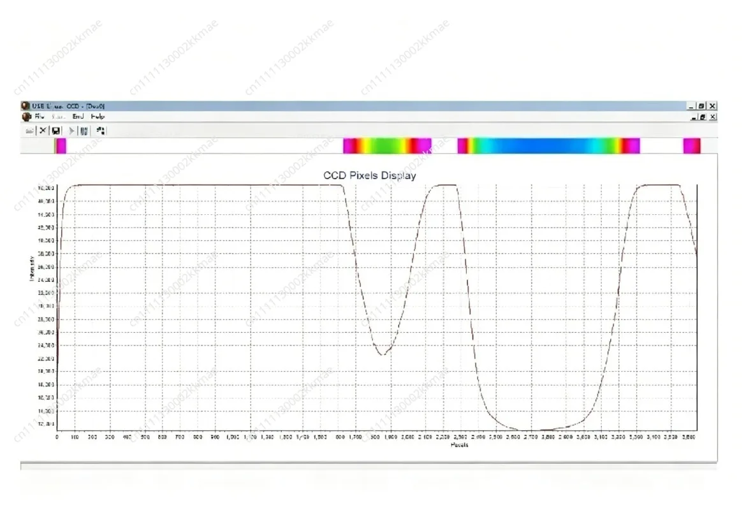Click the CCD Pixels Display chart title
This screenshot has height=510, width=746.
coord(370,175)
